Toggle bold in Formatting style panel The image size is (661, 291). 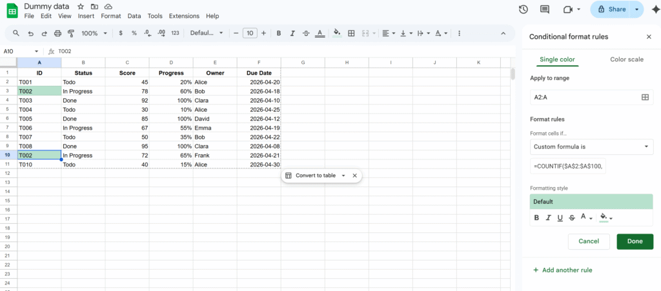[536, 217]
